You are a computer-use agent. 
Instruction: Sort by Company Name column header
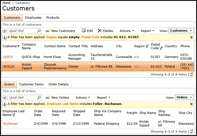pyautogui.click(x=29, y=46)
